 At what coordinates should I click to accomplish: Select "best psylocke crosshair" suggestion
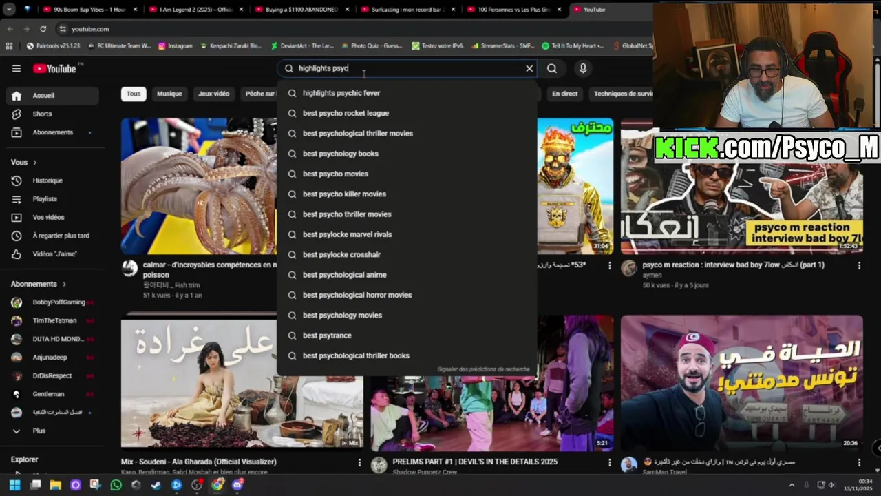[x=407, y=254]
